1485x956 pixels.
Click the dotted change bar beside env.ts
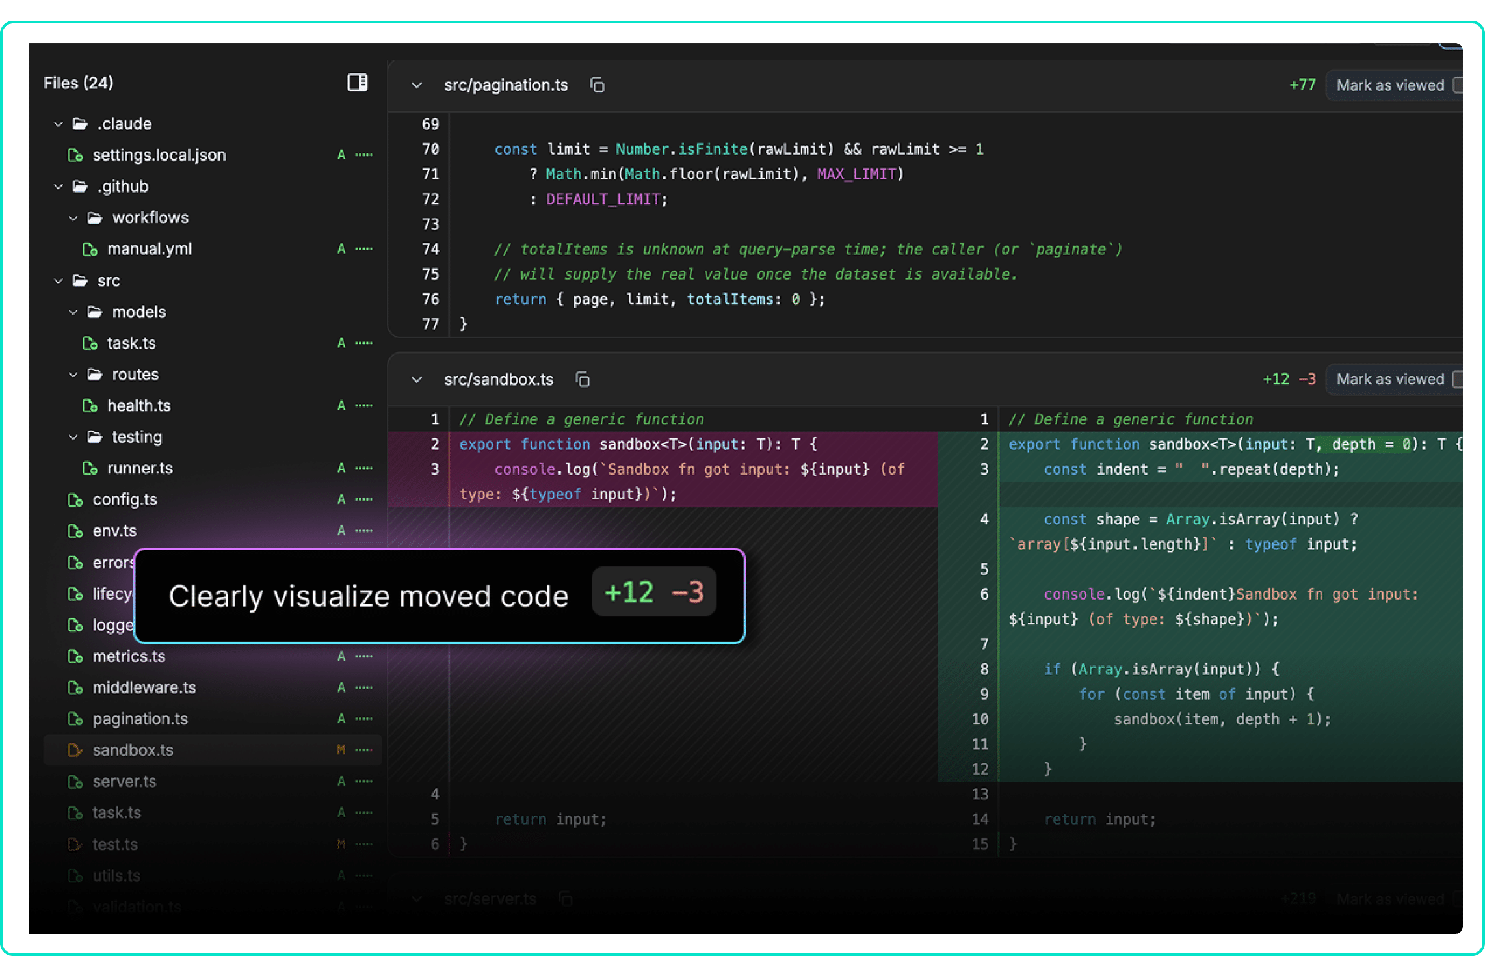tap(364, 531)
